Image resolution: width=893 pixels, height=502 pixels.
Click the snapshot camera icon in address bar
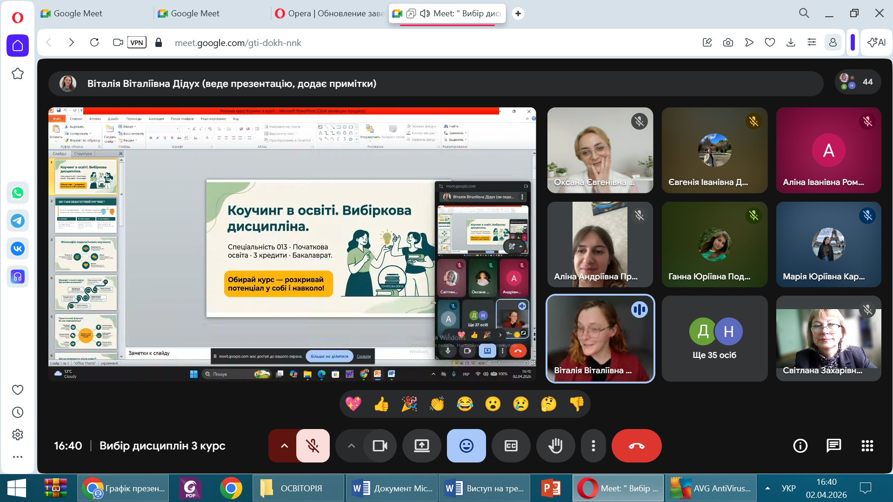coord(728,43)
